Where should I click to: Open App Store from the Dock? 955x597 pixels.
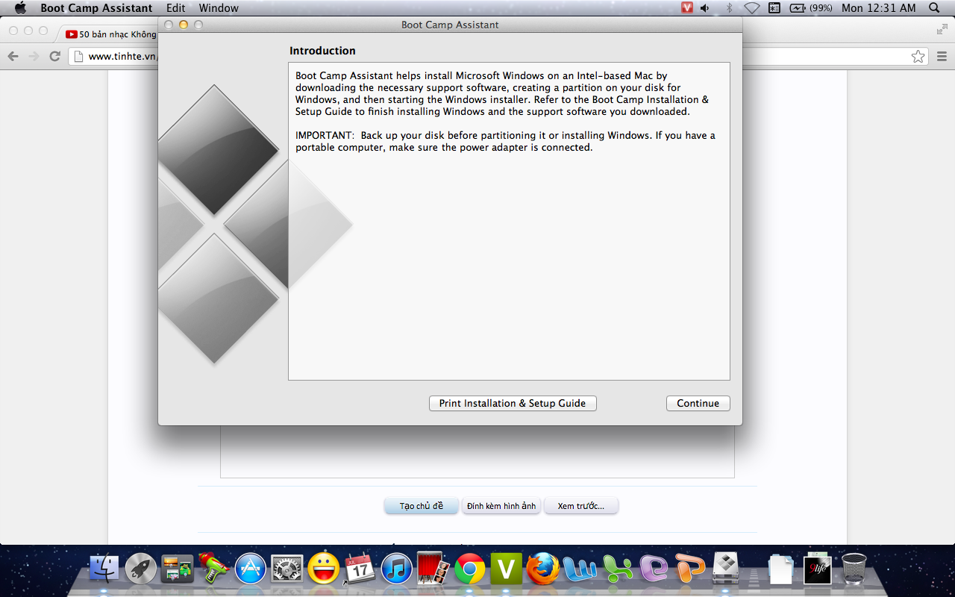coord(251,569)
